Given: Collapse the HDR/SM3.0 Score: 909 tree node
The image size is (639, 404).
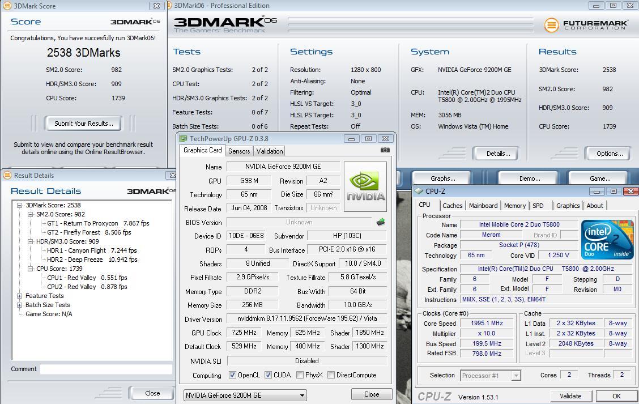Looking at the screenshot, I should [x=30, y=241].
